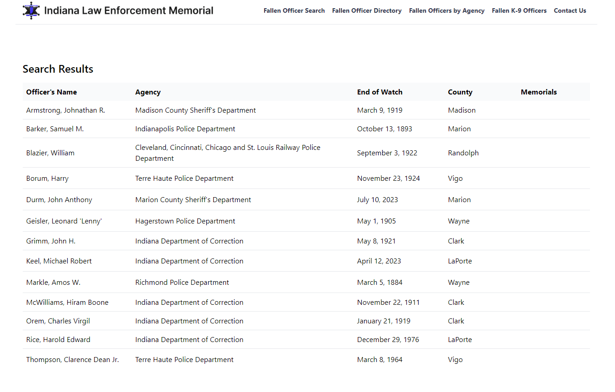This screenshot has height=392, width=615.
Task: Select McWilliams, Hiram Boone from results
Action: (67, 303)
